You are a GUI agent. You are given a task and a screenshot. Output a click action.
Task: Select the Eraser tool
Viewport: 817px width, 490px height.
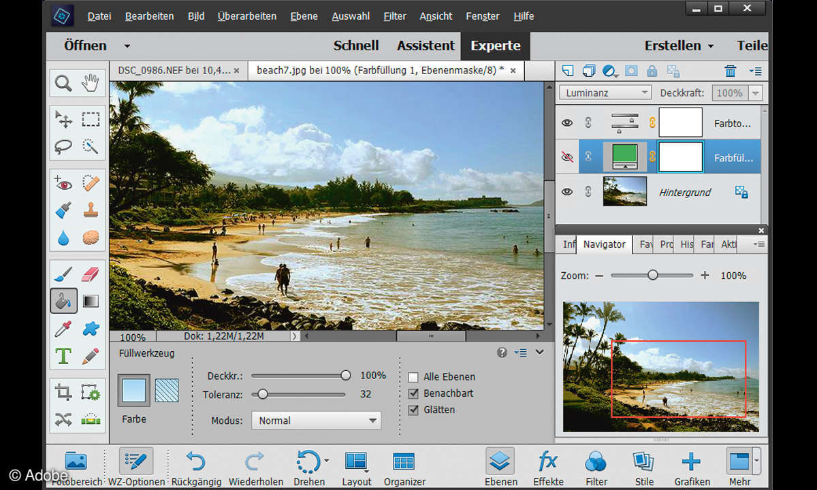(90, 274)
